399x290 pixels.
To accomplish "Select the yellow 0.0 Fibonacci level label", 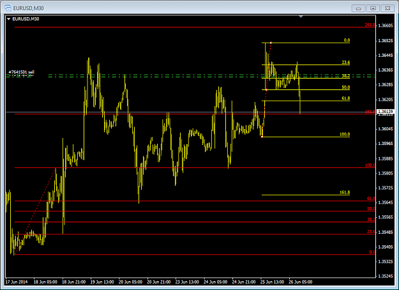I will pyautogui.click(x=347, y=40).
